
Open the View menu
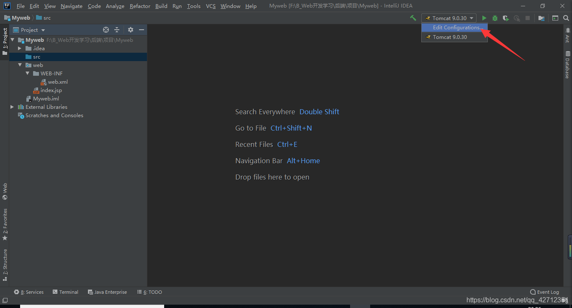point(50,6)
